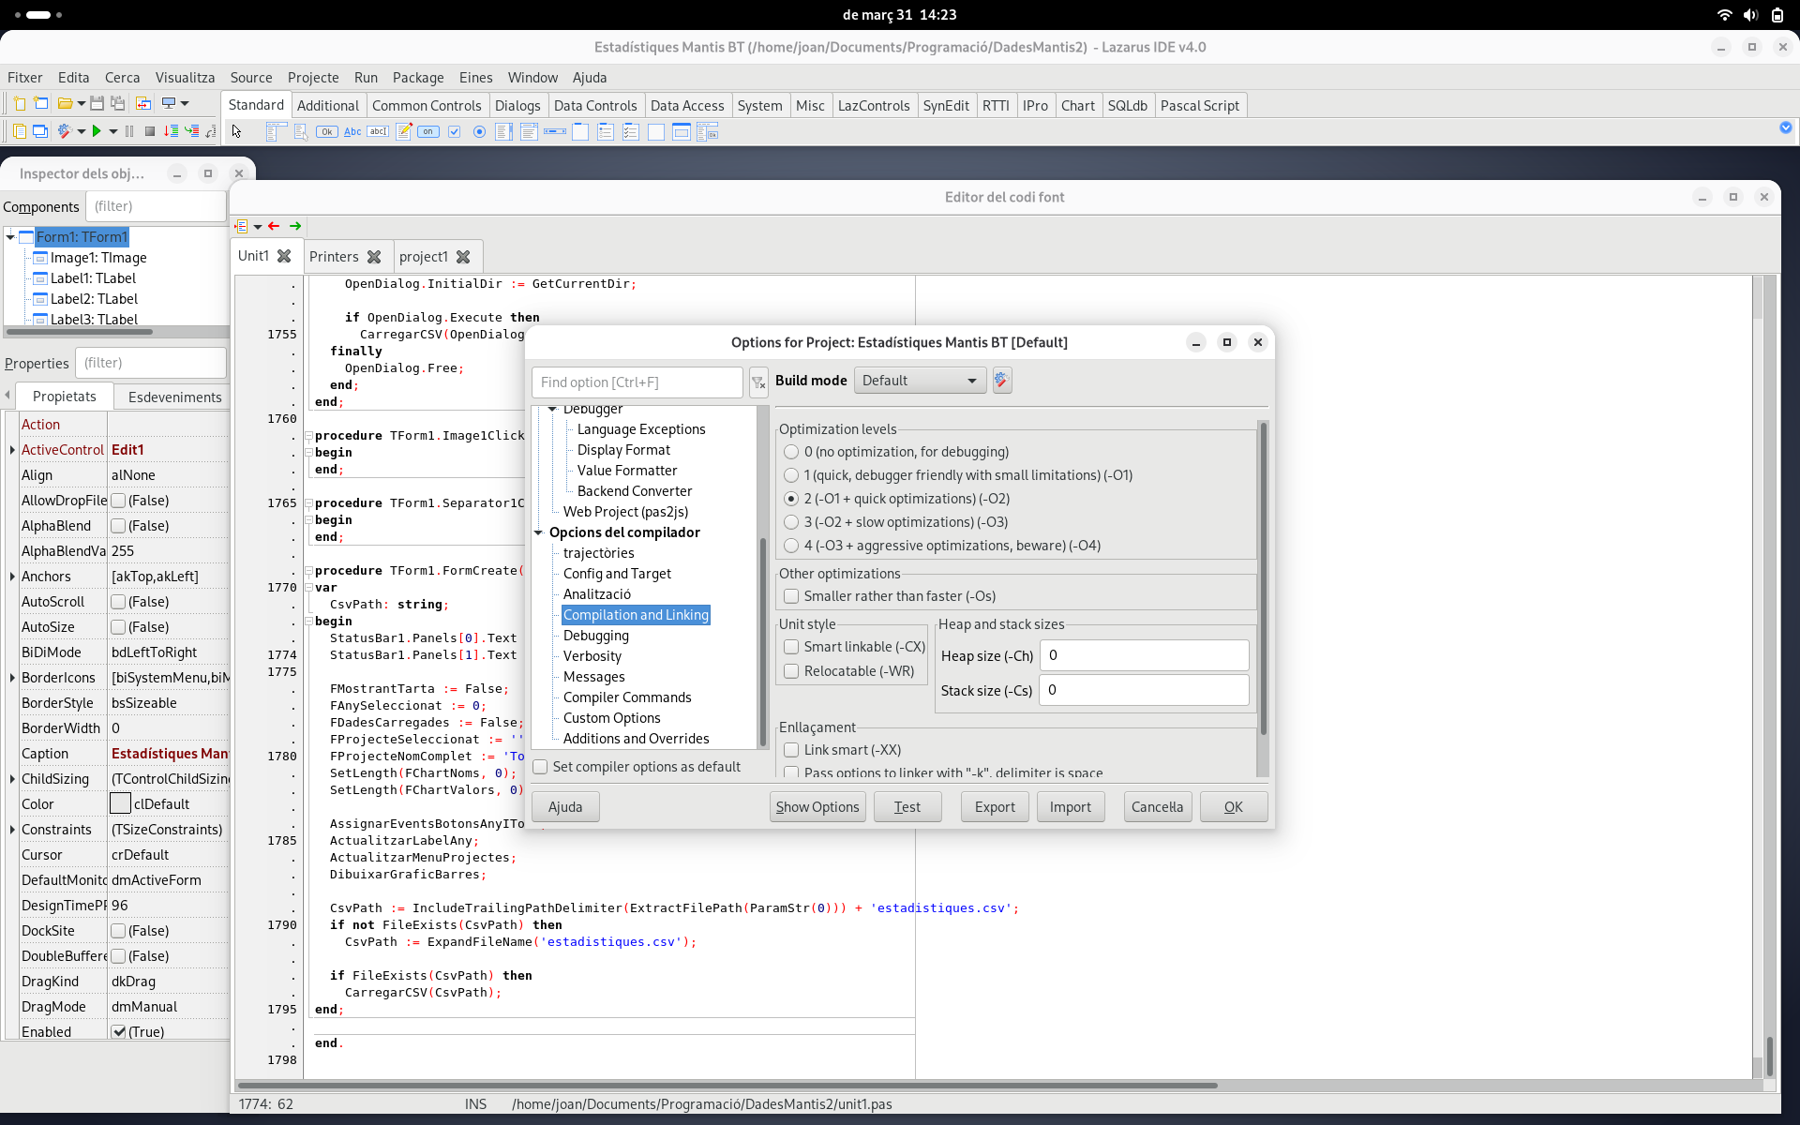This screenshot has height=1125, width=1800.
Task: Click the clDefault color swatch
Action: click(x=121, y=804)
